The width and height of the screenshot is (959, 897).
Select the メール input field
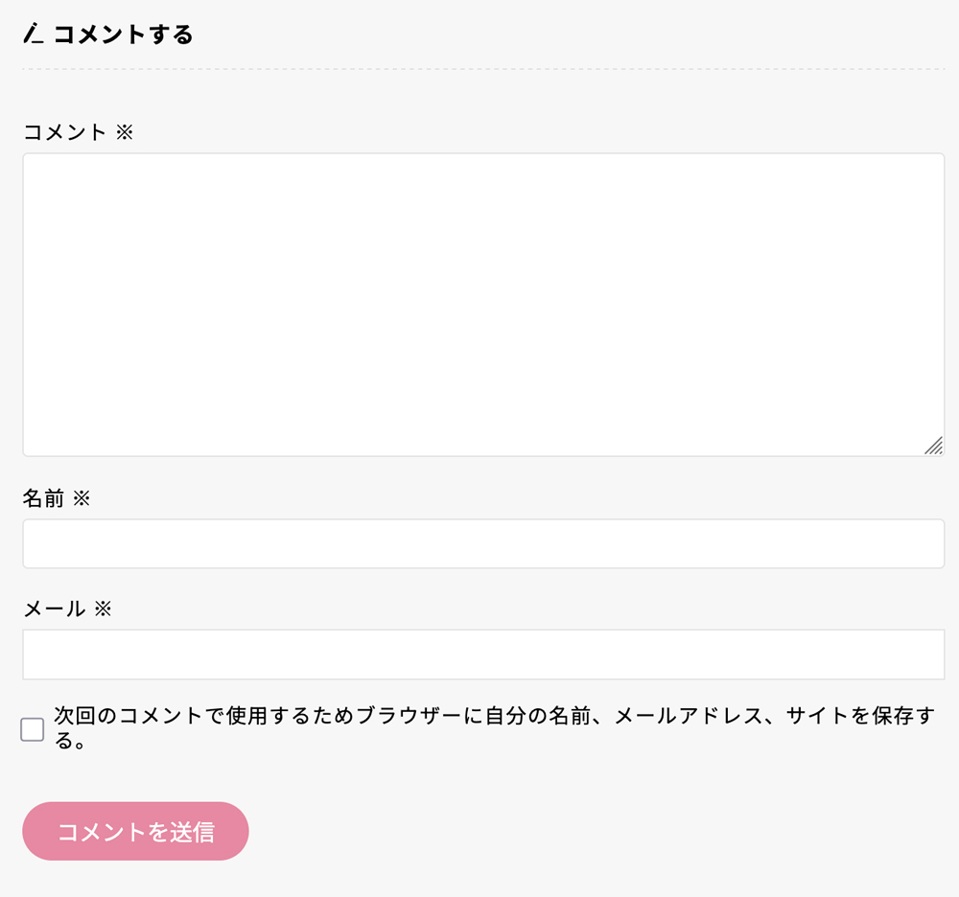coord(483,654)
